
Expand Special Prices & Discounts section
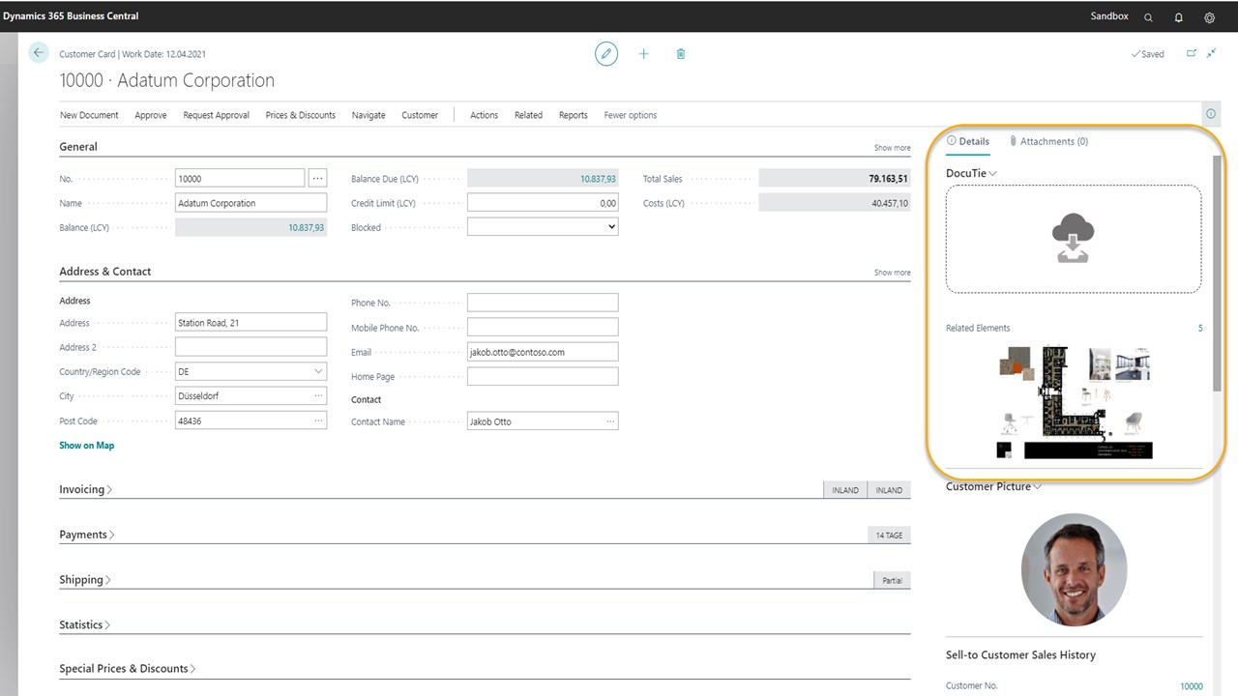point(128,669)
